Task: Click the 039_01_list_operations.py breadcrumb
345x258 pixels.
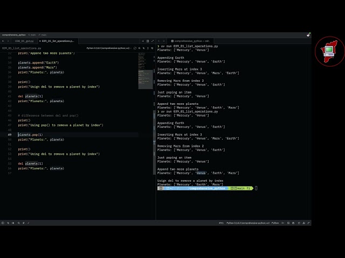Action: pos(22,48)
